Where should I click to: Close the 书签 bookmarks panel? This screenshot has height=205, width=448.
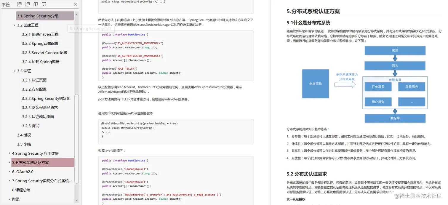pos(76,5)
